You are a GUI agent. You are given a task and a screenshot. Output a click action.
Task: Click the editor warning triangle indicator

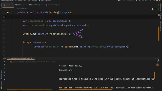coord(152,9)
